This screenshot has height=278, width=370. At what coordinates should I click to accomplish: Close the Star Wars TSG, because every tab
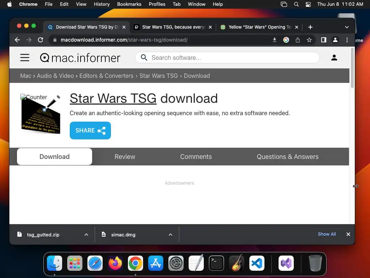(x=210, y=27)
